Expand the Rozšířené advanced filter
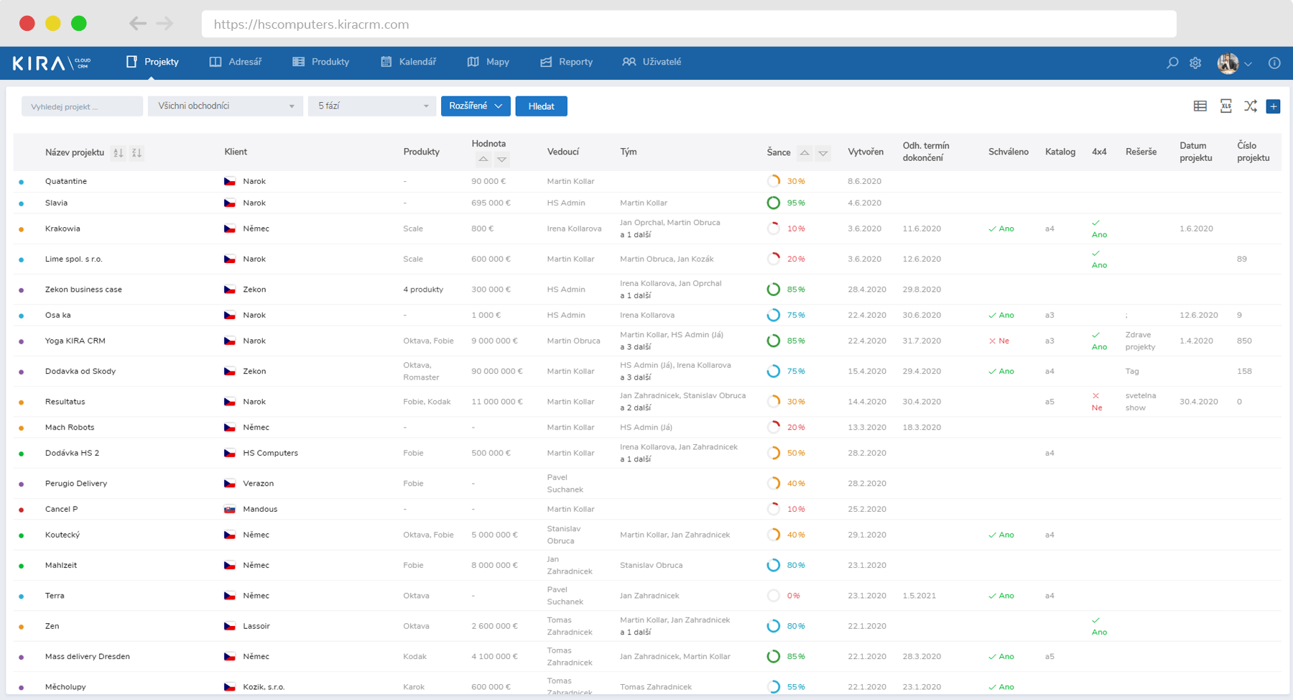Screen dimensions: 1293x700 (476, 106)
